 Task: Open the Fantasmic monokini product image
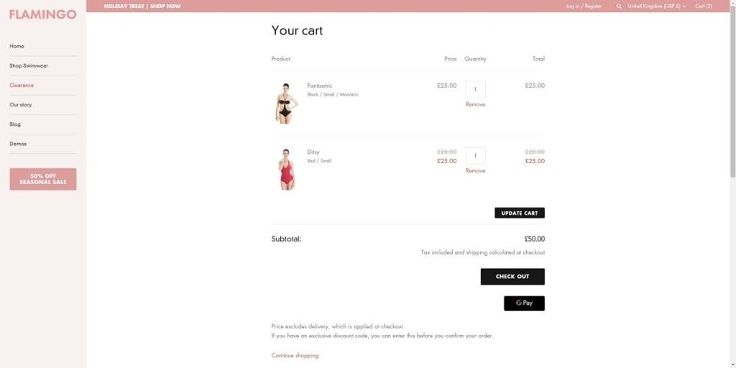286,103
